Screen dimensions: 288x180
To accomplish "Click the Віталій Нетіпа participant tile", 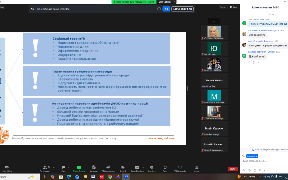I will (x=214, y=80).
